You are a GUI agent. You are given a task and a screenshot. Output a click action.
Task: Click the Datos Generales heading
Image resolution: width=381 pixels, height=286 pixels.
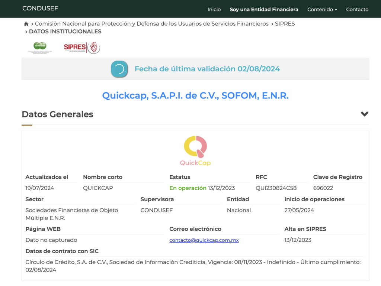coord(57,114)
